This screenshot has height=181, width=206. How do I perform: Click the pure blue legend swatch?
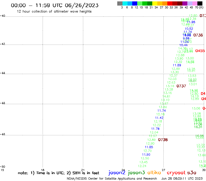(x=135, y=3)
